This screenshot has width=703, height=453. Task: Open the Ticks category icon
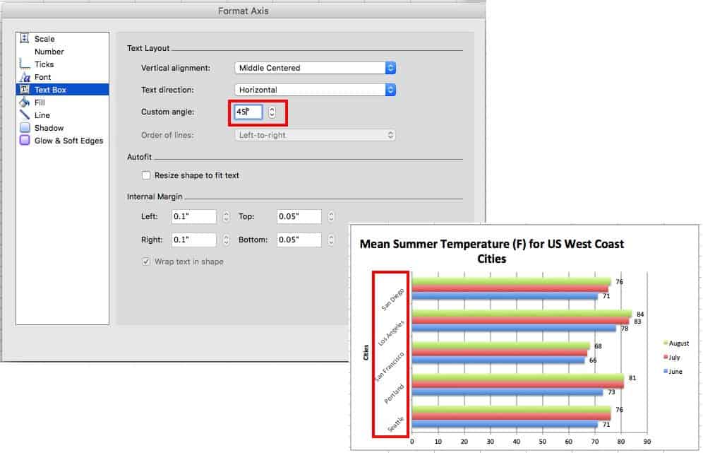pos(25,64)
